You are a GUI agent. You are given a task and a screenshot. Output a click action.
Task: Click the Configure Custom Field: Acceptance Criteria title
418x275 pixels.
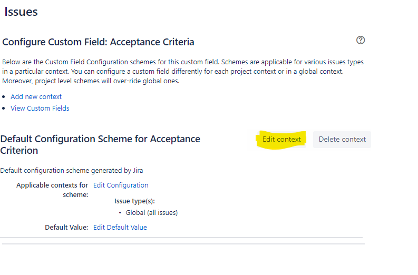(98, 42)
